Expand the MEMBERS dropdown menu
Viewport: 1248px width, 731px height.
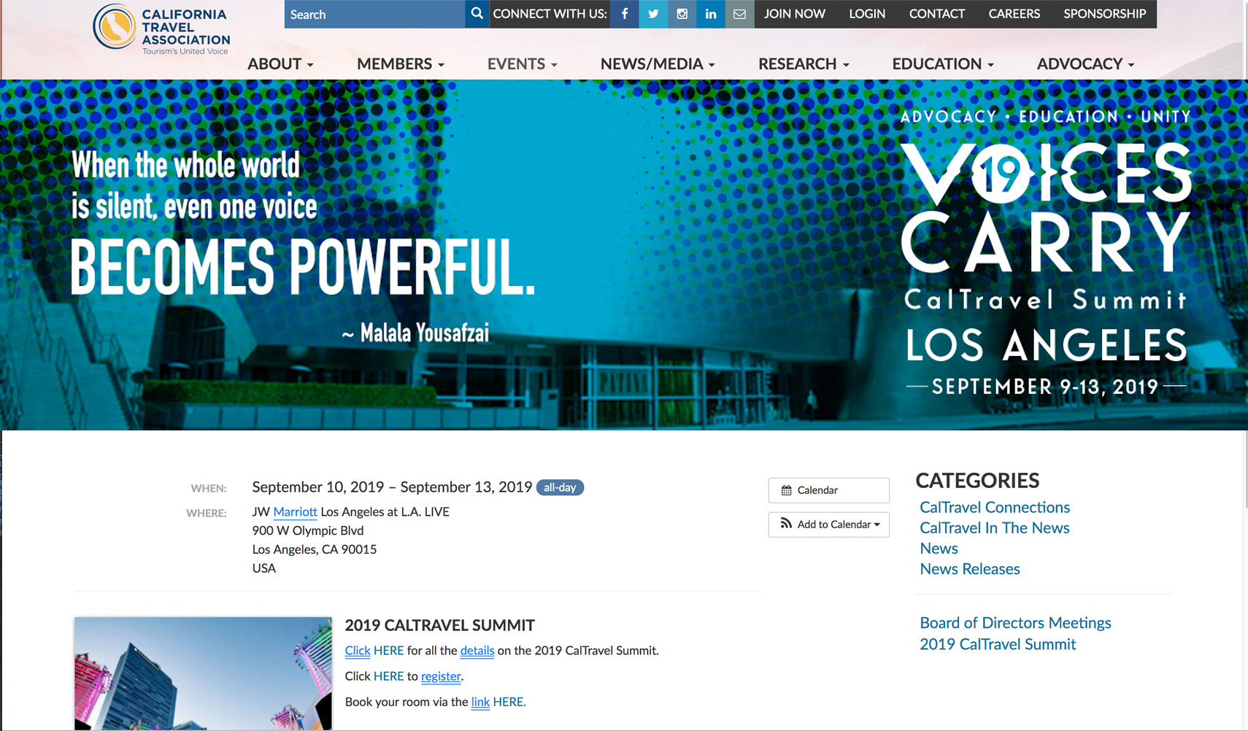point(401,64)
